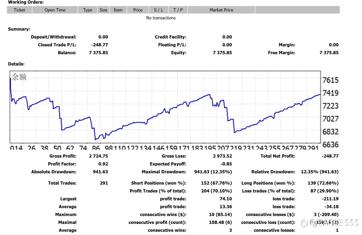Click the S / L column header
The width and height of the screenshot is (362, 235).
[158, 10]
